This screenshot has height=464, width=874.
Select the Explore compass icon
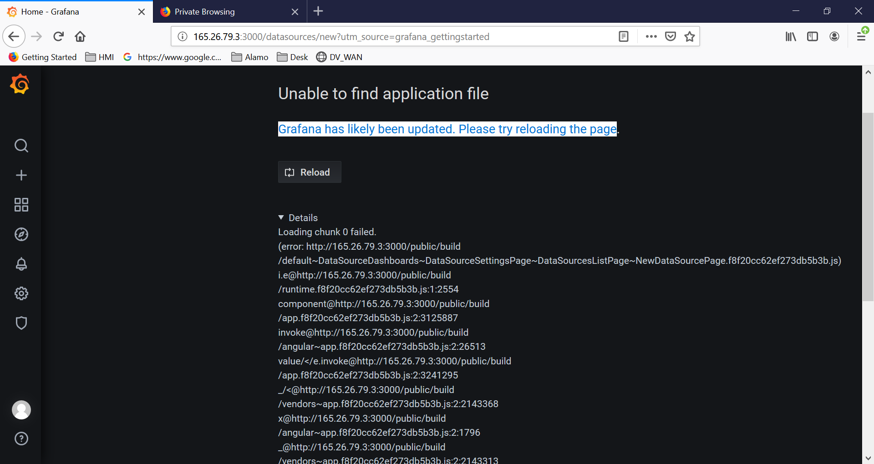21,234
